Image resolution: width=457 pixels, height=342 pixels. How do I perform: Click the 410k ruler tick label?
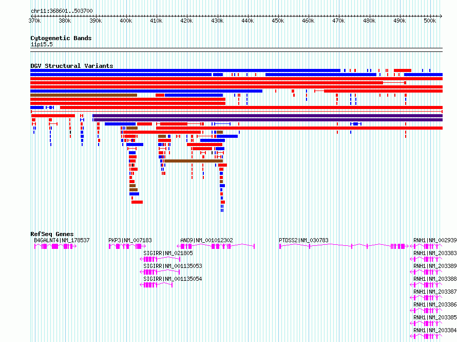(156, 21)
